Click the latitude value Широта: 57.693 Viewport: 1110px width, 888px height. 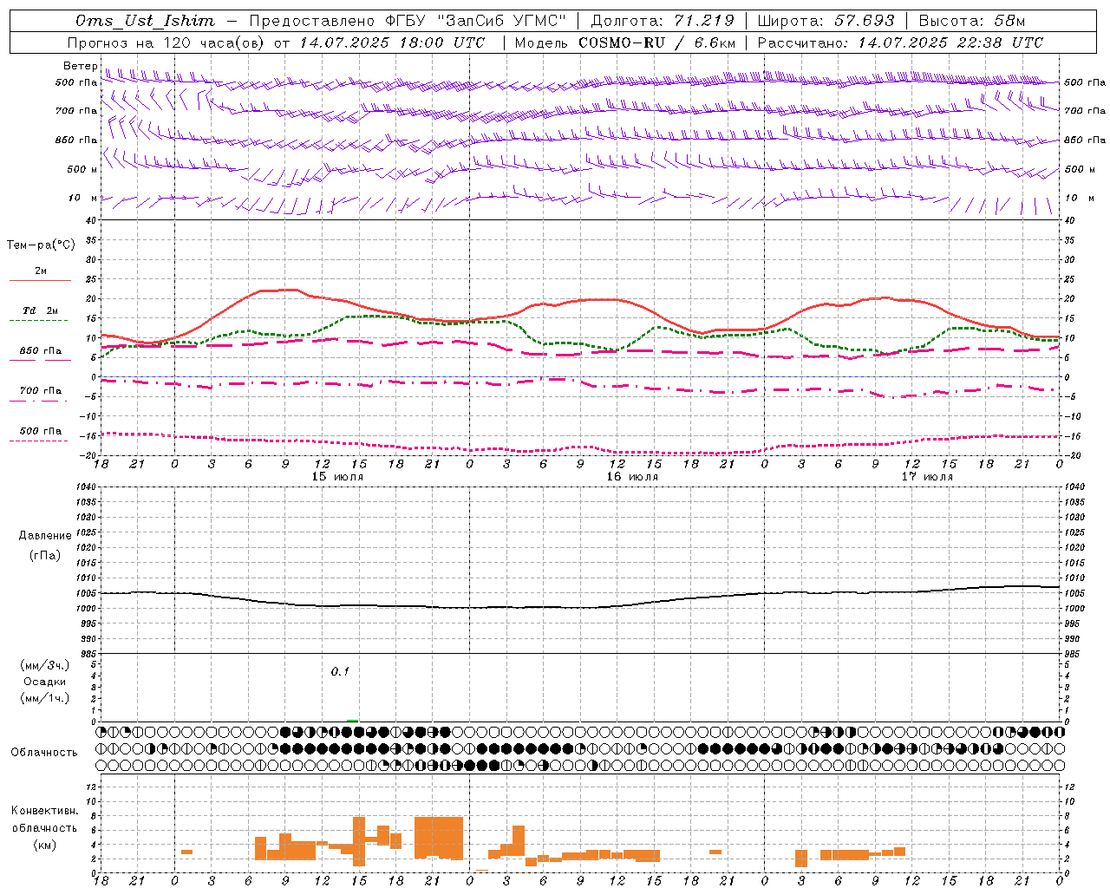(826, 21)
